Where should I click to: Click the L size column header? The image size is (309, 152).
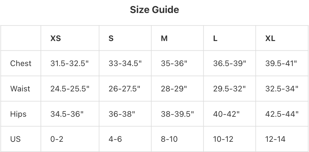[x=215, y=38]
